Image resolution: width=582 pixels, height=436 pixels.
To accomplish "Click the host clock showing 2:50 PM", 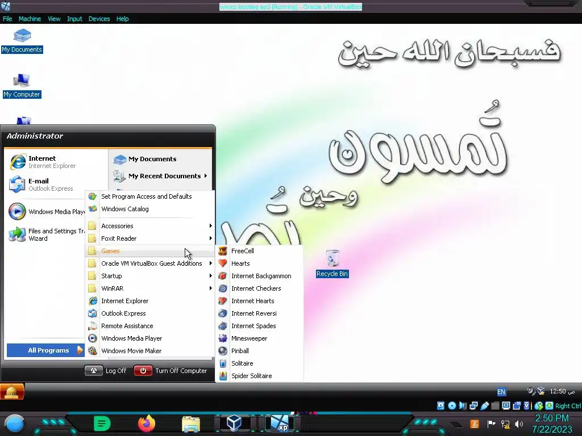I will point(552,418).
